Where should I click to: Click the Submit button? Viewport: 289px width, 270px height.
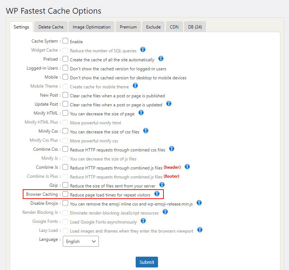pyautogui.click(x=147, y=262)
